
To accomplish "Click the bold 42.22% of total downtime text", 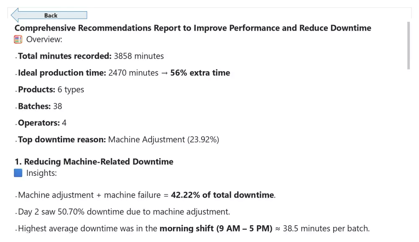I will click(x=222, y=195).
